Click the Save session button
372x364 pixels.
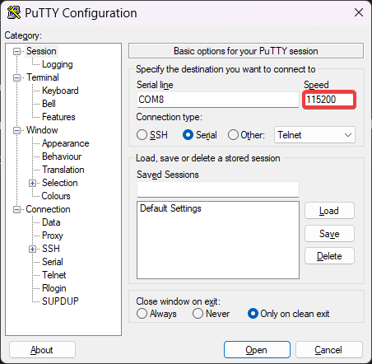[x=329, y=234]
